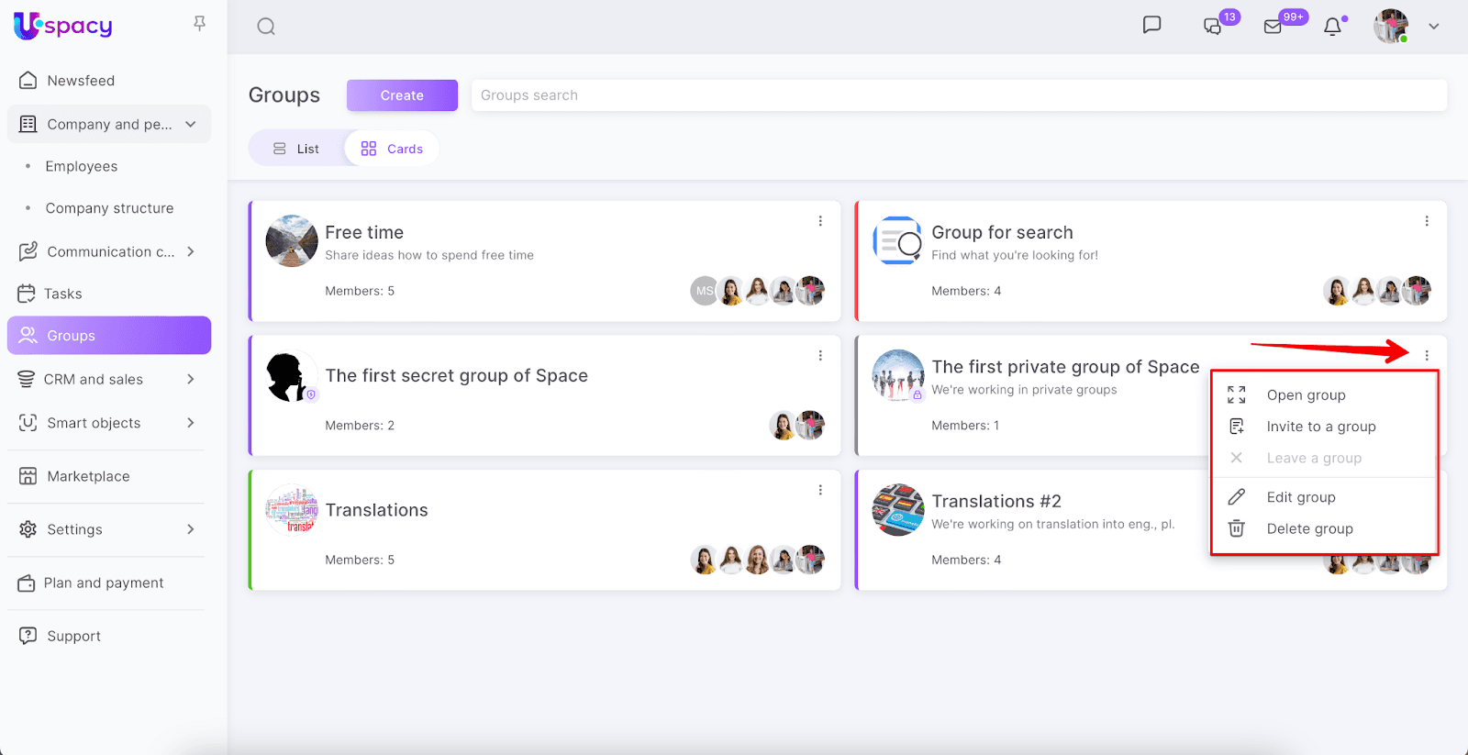Screen dimensions: 1468x755
Task: Open the user profile dropdown arrow
Action: [1433, 27]
